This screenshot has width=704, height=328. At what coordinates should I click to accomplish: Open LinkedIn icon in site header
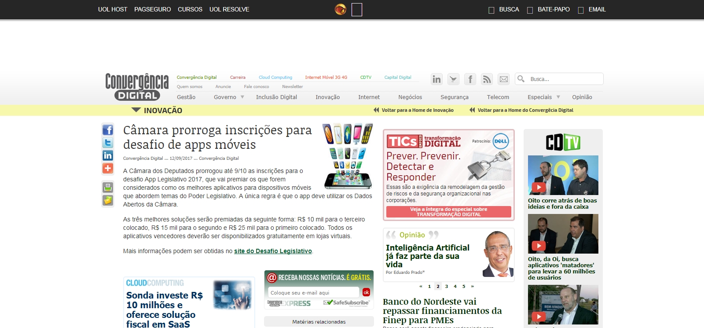[x=436, y=79]
